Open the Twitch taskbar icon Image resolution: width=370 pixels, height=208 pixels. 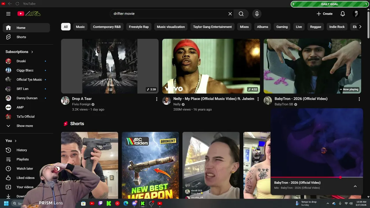[x=100, y=203]
